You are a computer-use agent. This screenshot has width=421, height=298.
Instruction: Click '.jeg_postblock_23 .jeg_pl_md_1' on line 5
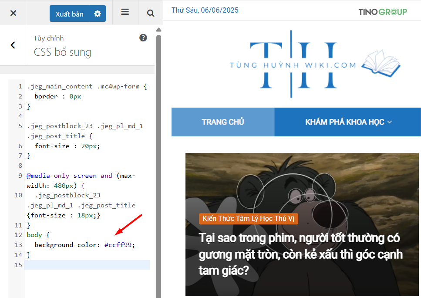click(x=85, y=126)
